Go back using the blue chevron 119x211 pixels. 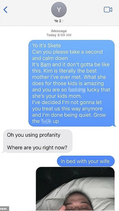(x=5, y=10)
